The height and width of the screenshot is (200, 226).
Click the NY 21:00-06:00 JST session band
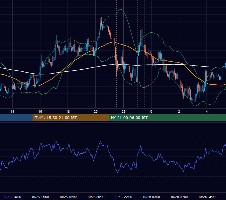click(x=167, y=118)
